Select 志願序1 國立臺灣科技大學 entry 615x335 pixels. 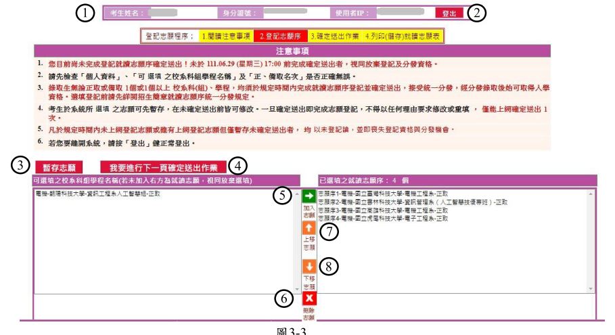point(383,194)
